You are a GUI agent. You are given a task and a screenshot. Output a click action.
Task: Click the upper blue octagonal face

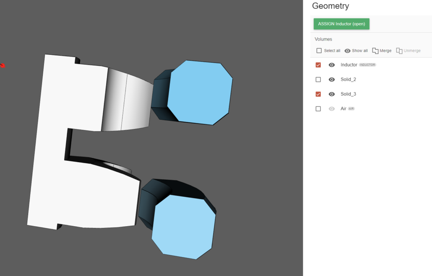point(199,92)
